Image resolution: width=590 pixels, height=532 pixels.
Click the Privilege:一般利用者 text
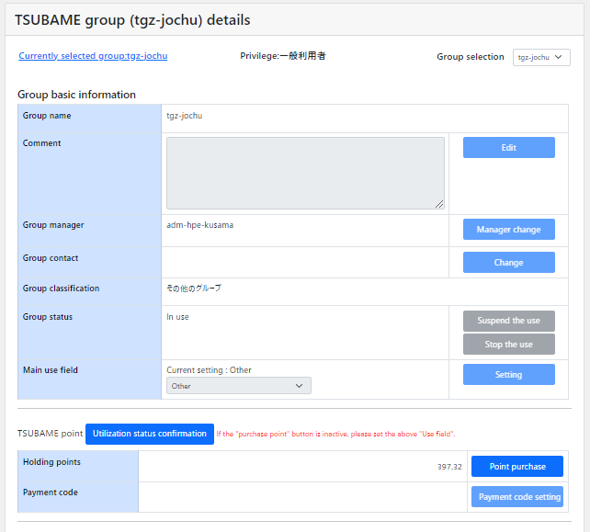[x=283, y=56]
